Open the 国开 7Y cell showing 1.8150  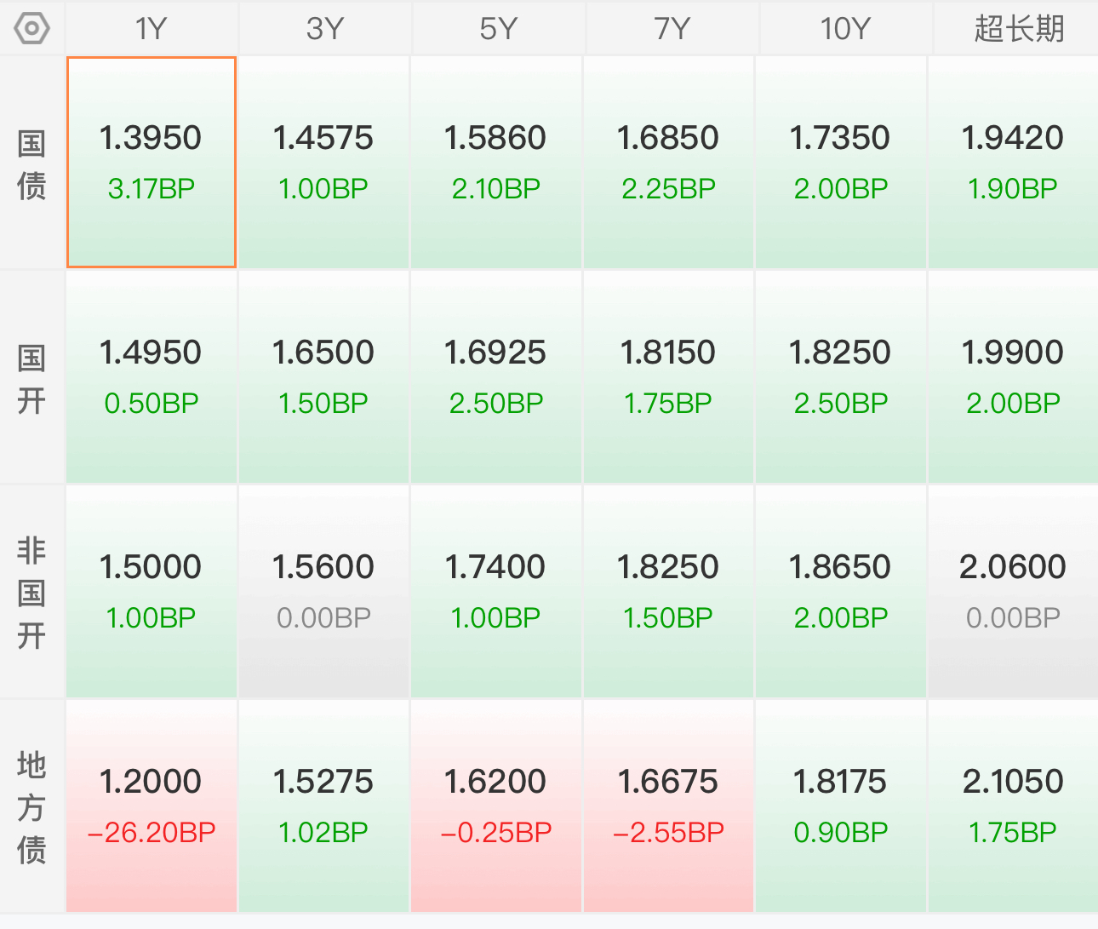pos(668,377)
